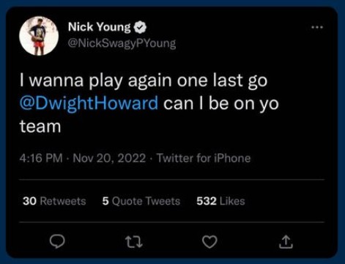The height and width of the screenshot is (264, 345).
Task: Click the Nov 20, 2022 date
Action: tap(109, 158)
